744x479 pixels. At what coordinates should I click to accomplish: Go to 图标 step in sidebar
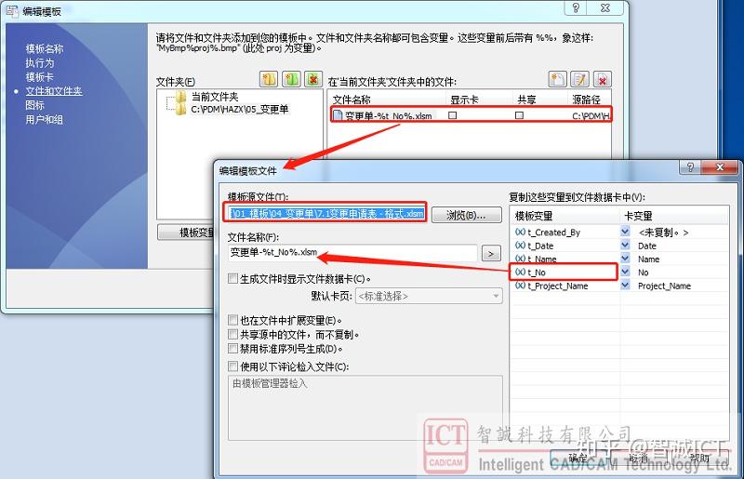coord(34,105)
